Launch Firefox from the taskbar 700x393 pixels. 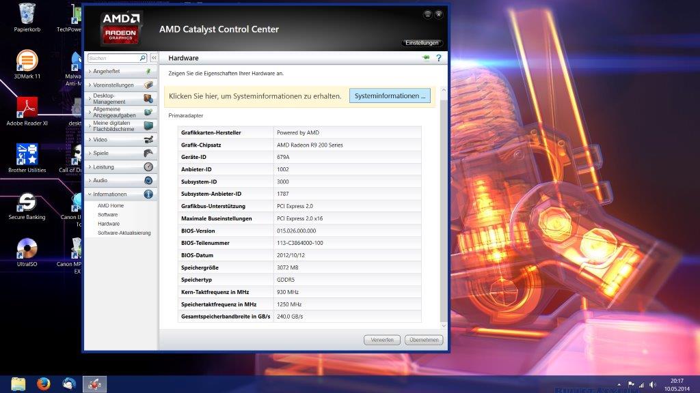tap(43, 383)
